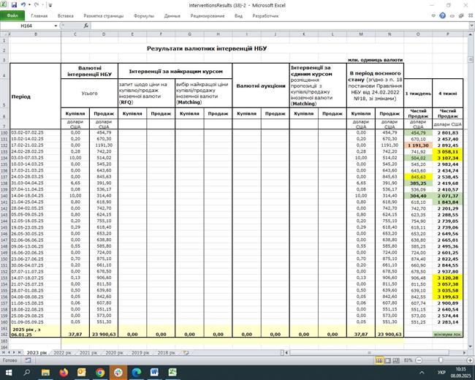Screen dimensions: 475x380
Task: Switch to the 2019 рік sheet tab
Action: pyautogui.click(x=140, y=353)
